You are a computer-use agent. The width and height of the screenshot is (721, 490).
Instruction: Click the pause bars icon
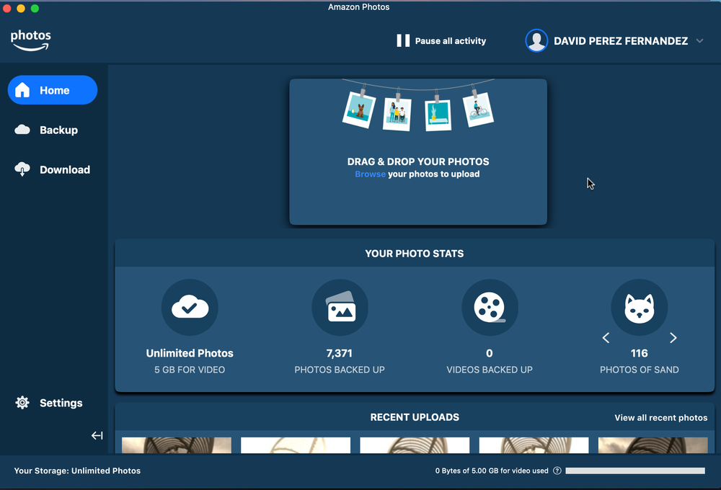pos(403,40)
